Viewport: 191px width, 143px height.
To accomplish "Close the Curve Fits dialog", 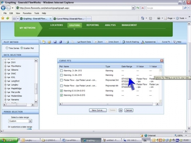I will 162,61.
